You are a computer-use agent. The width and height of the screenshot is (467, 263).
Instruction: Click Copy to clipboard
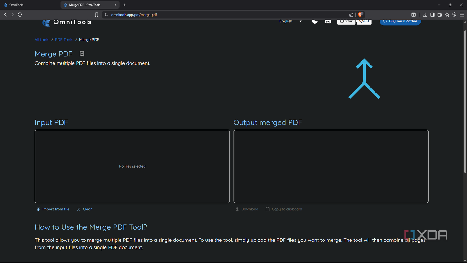pos(284,209)
